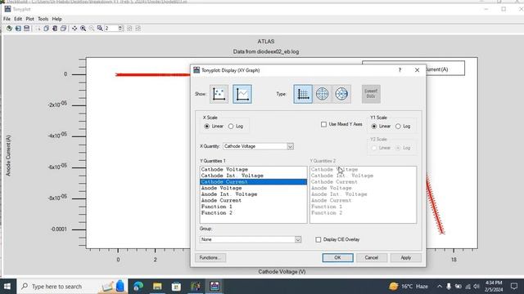Click the dialog help question mark
Screen dimensions: 524x294
tap(400, 70)
